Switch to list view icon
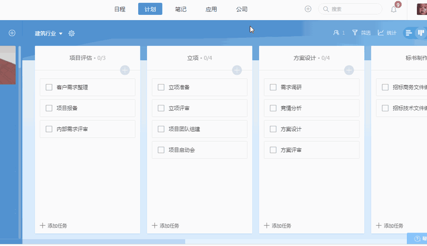 coord(409,33)
